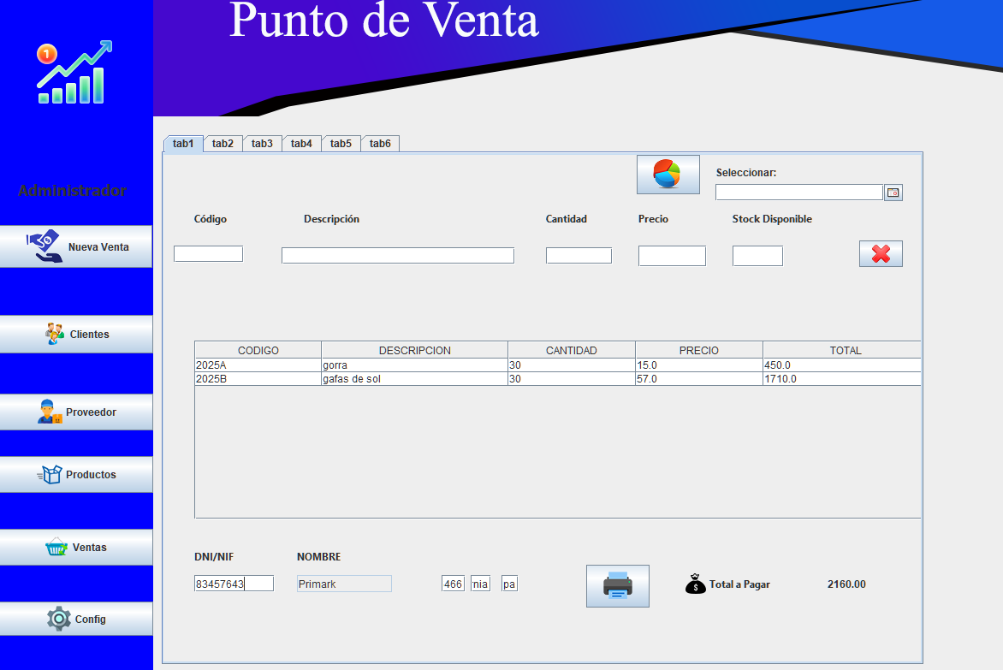
Task: Switch to tab4
Action: click(301, 144)
